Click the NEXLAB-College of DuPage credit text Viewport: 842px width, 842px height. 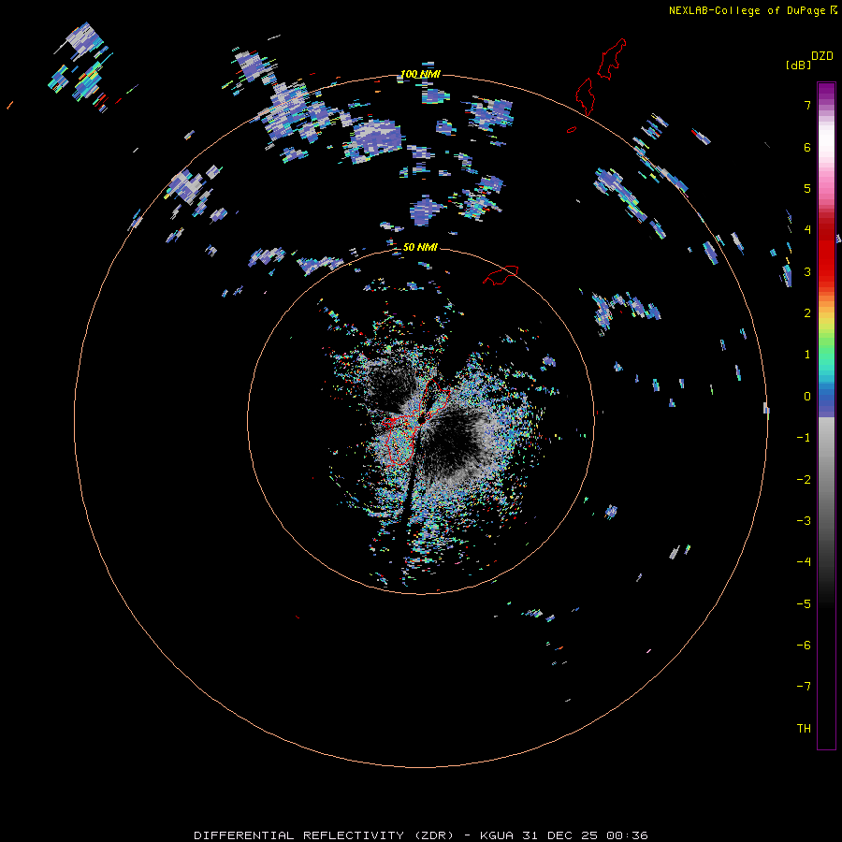click(x=747, y=10)
